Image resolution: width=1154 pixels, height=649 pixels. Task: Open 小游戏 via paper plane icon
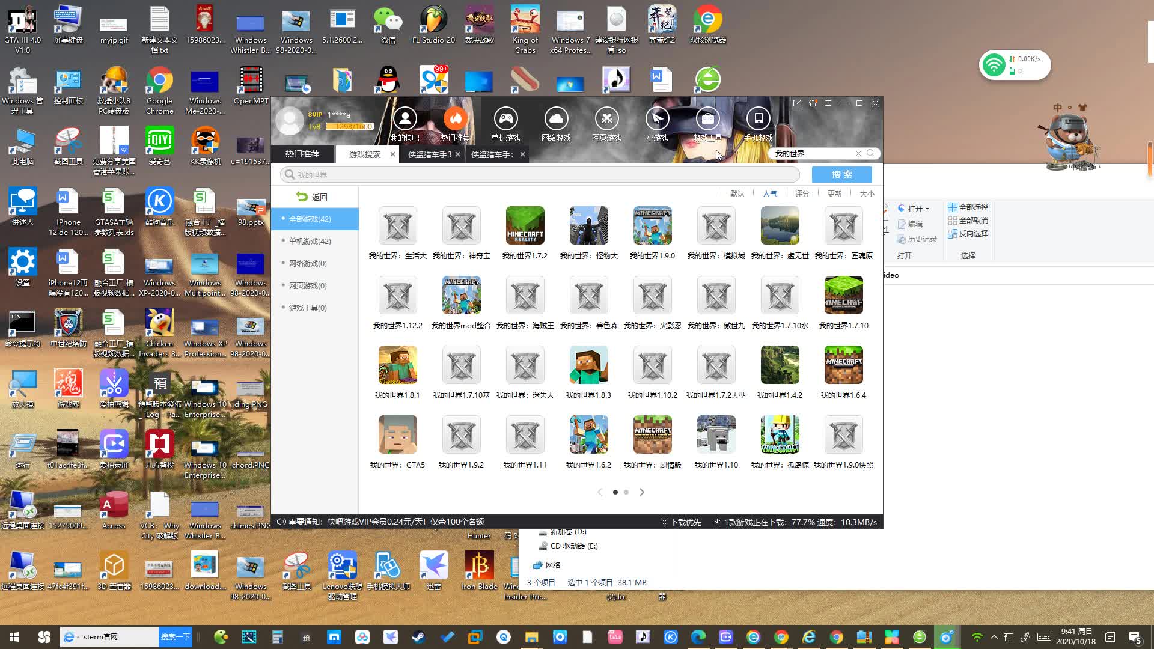point(657,119)
